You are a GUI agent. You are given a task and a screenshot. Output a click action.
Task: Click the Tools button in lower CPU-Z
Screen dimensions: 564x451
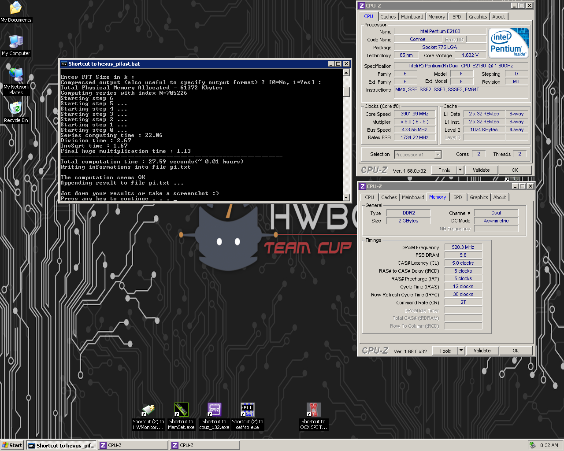point(445,351)
